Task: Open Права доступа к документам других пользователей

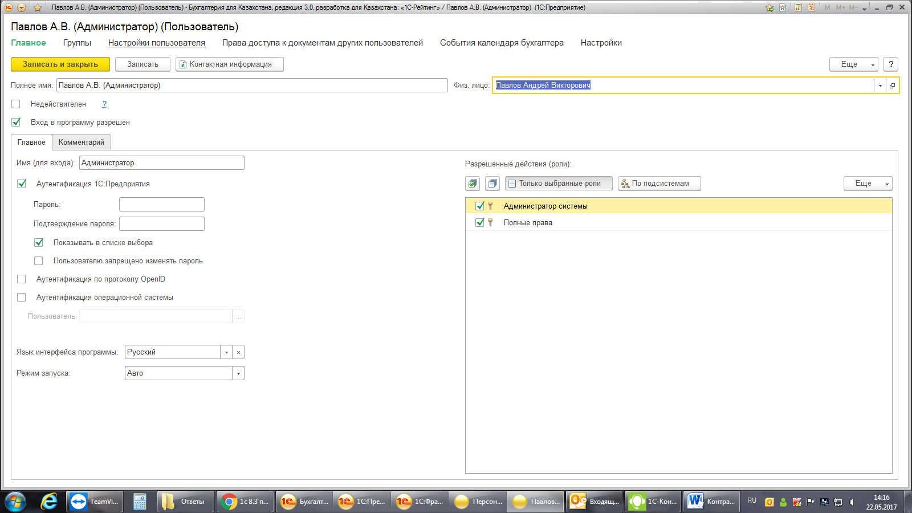Action: [x=323, y=43]
